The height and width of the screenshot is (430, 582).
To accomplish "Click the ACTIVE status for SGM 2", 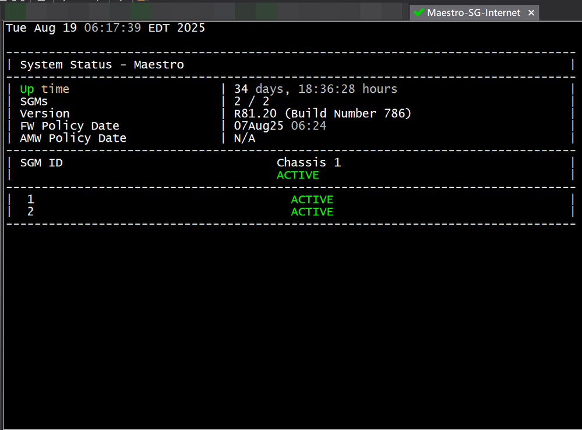I will (x=312, y=212).
